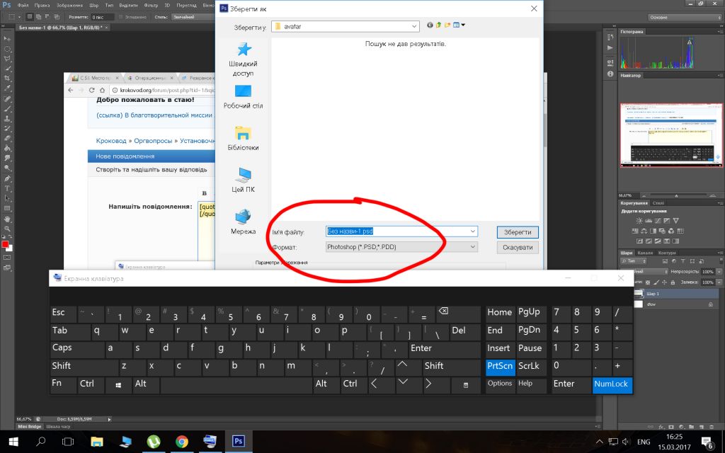Launch Chrome from the Windows taskbar

coord(181,442)
